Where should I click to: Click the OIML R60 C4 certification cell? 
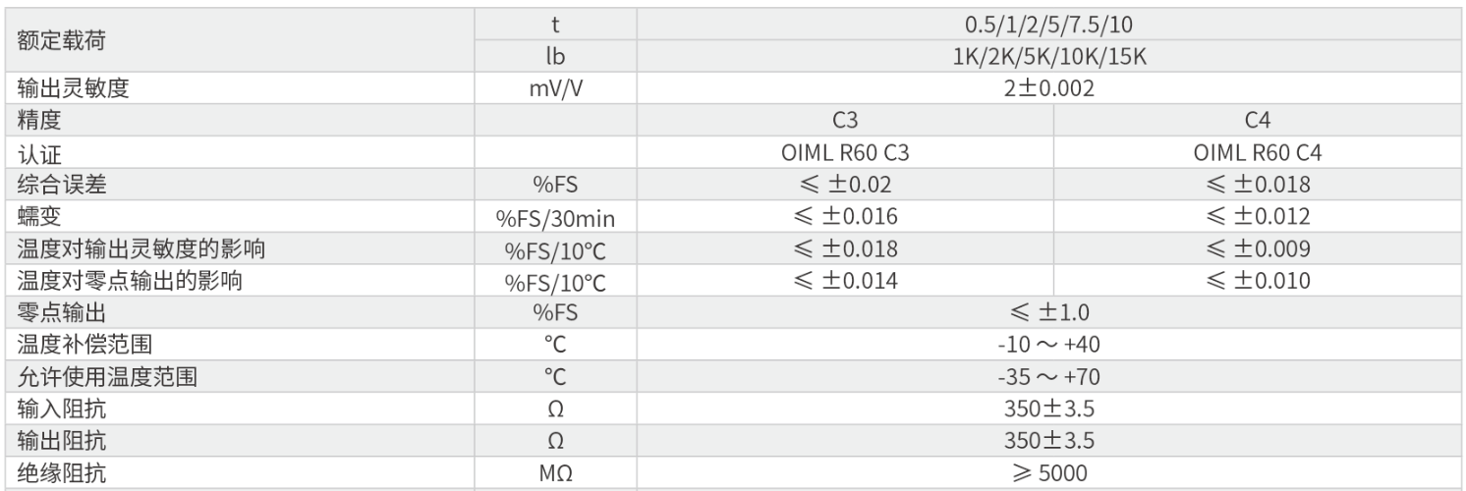[x=1258, y=153]
